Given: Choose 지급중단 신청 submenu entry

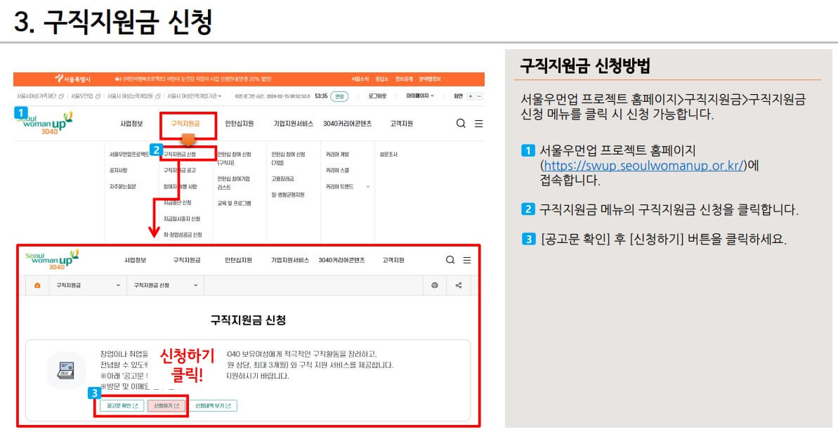Looking at the screenshot, I should [178, 202].
